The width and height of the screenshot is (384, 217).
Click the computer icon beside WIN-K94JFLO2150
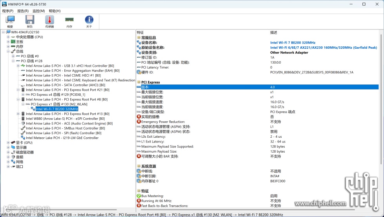pos(8,32)
